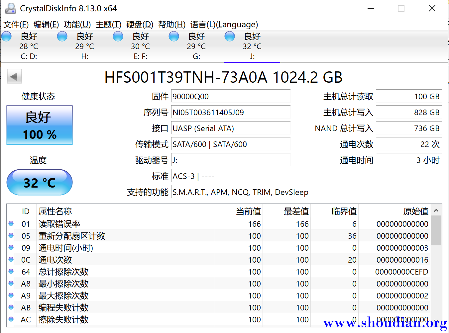Click the 原始值 column header
The height and width of the screenshot is (333, 449).
(394, 211)
